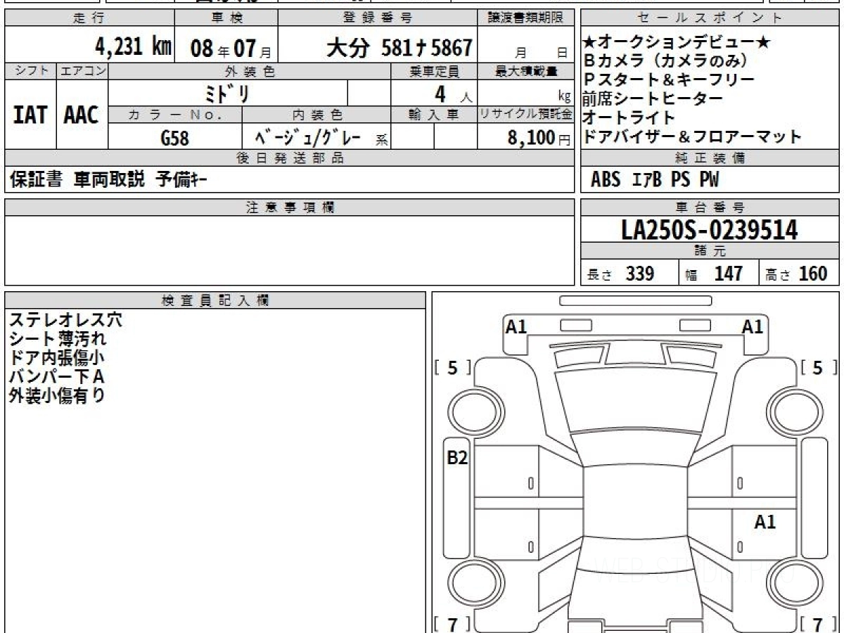Click the seating capacity 4 人
Image resolution: width=844 pixels, height=633 pixels.
pyautogui.click(x=454, y=93)
